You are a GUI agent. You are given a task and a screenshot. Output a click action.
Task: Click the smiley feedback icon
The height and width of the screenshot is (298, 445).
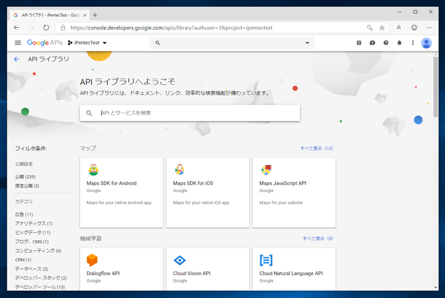tap(414, 27)
